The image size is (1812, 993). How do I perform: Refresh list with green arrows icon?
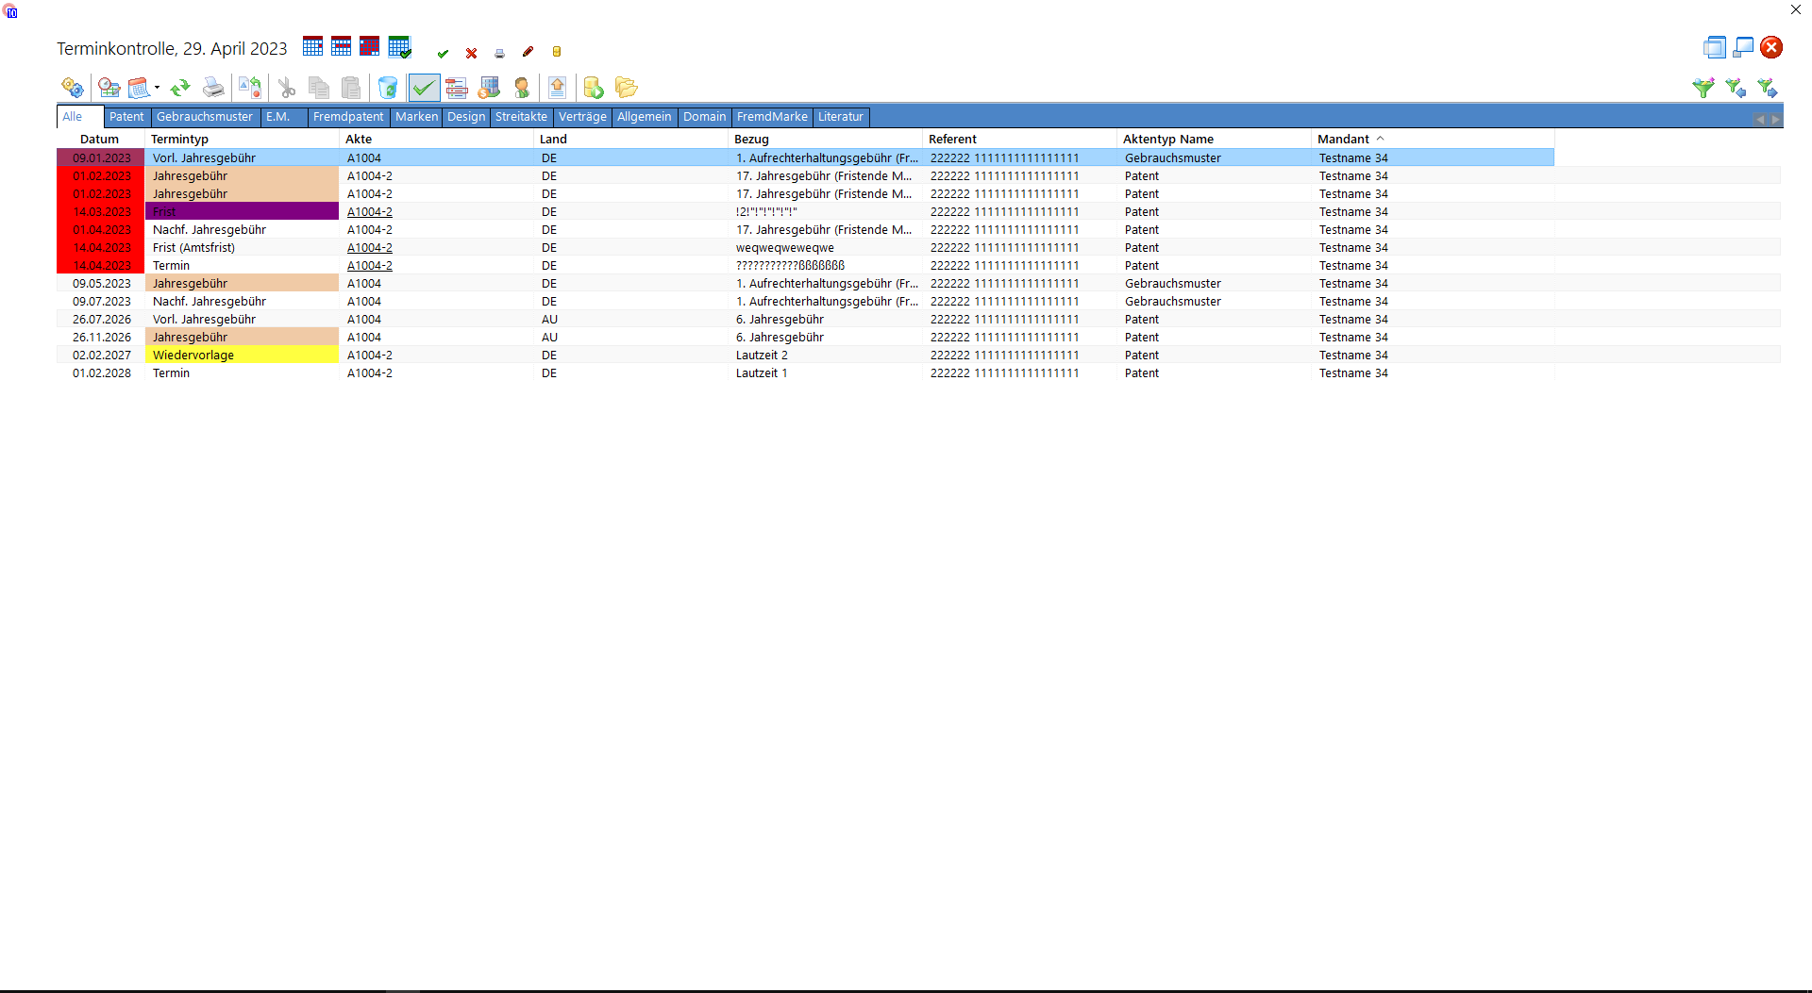click(180, 88)
